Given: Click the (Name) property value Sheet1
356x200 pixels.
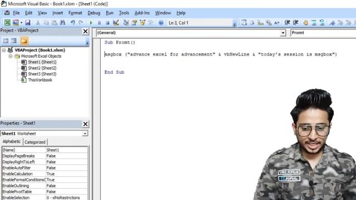Looking at the screenshot, I should click(x=67, y=150).
